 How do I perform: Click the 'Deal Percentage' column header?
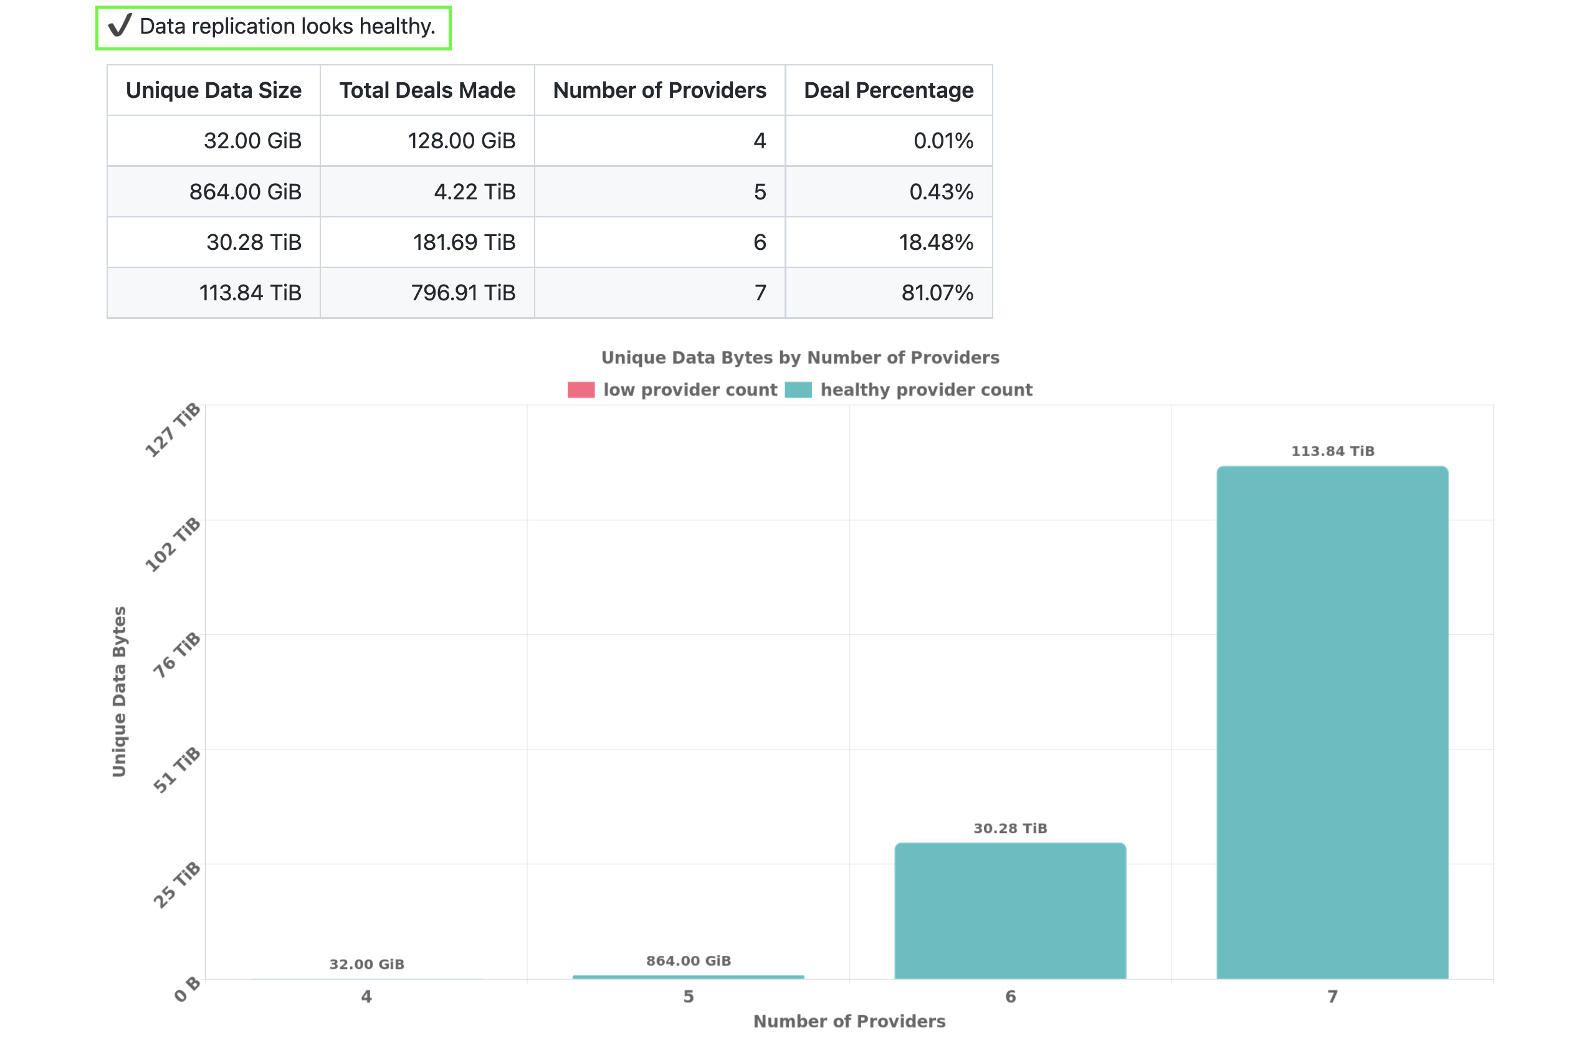click(x=888, y=90)
